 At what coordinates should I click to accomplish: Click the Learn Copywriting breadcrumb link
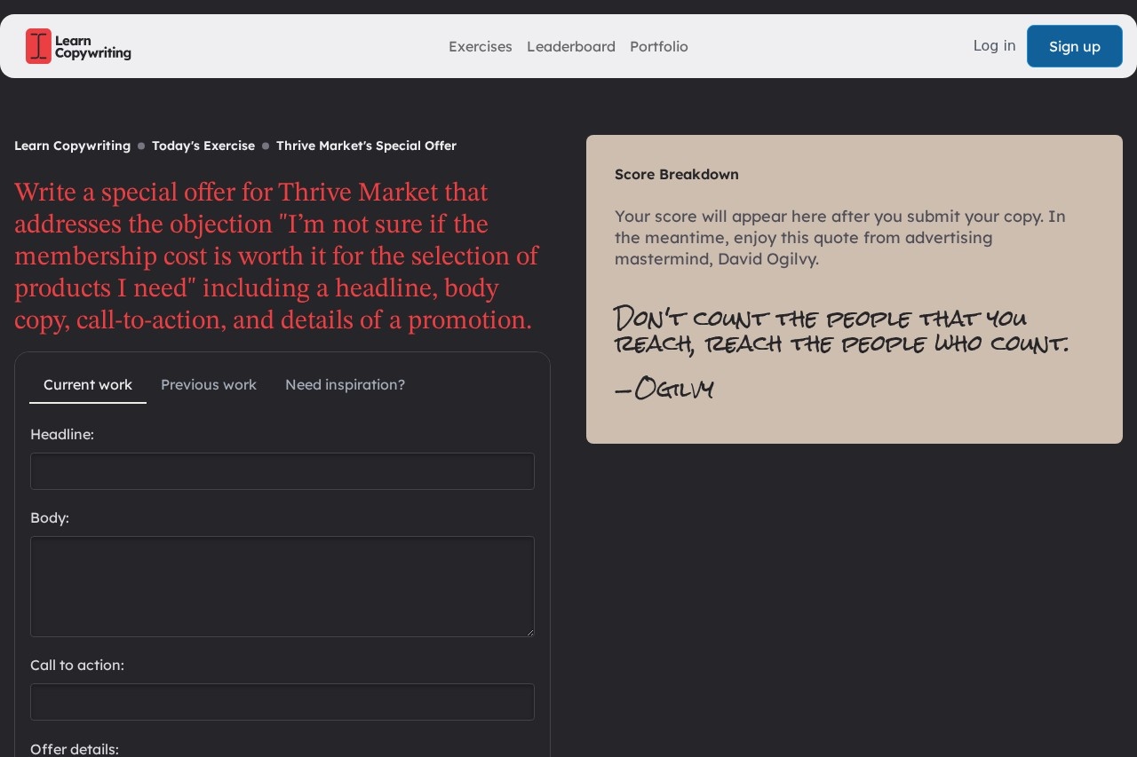tap(72, 146)
